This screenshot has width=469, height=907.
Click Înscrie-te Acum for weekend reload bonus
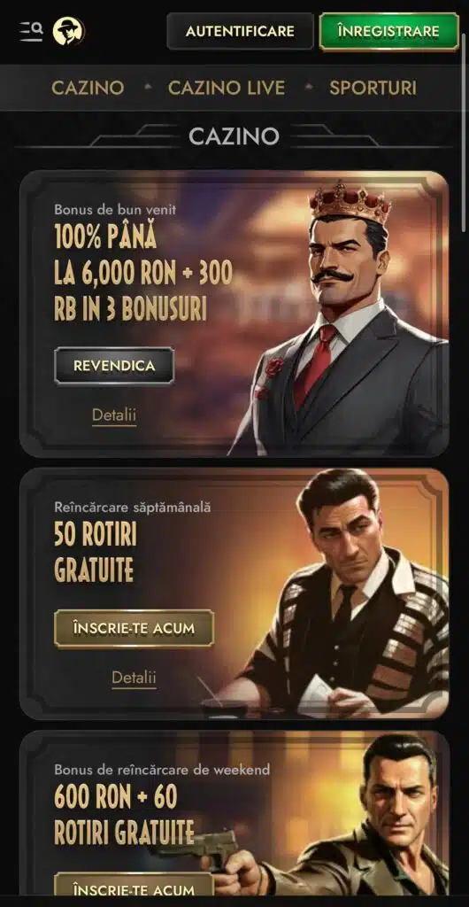click(134, 888)
